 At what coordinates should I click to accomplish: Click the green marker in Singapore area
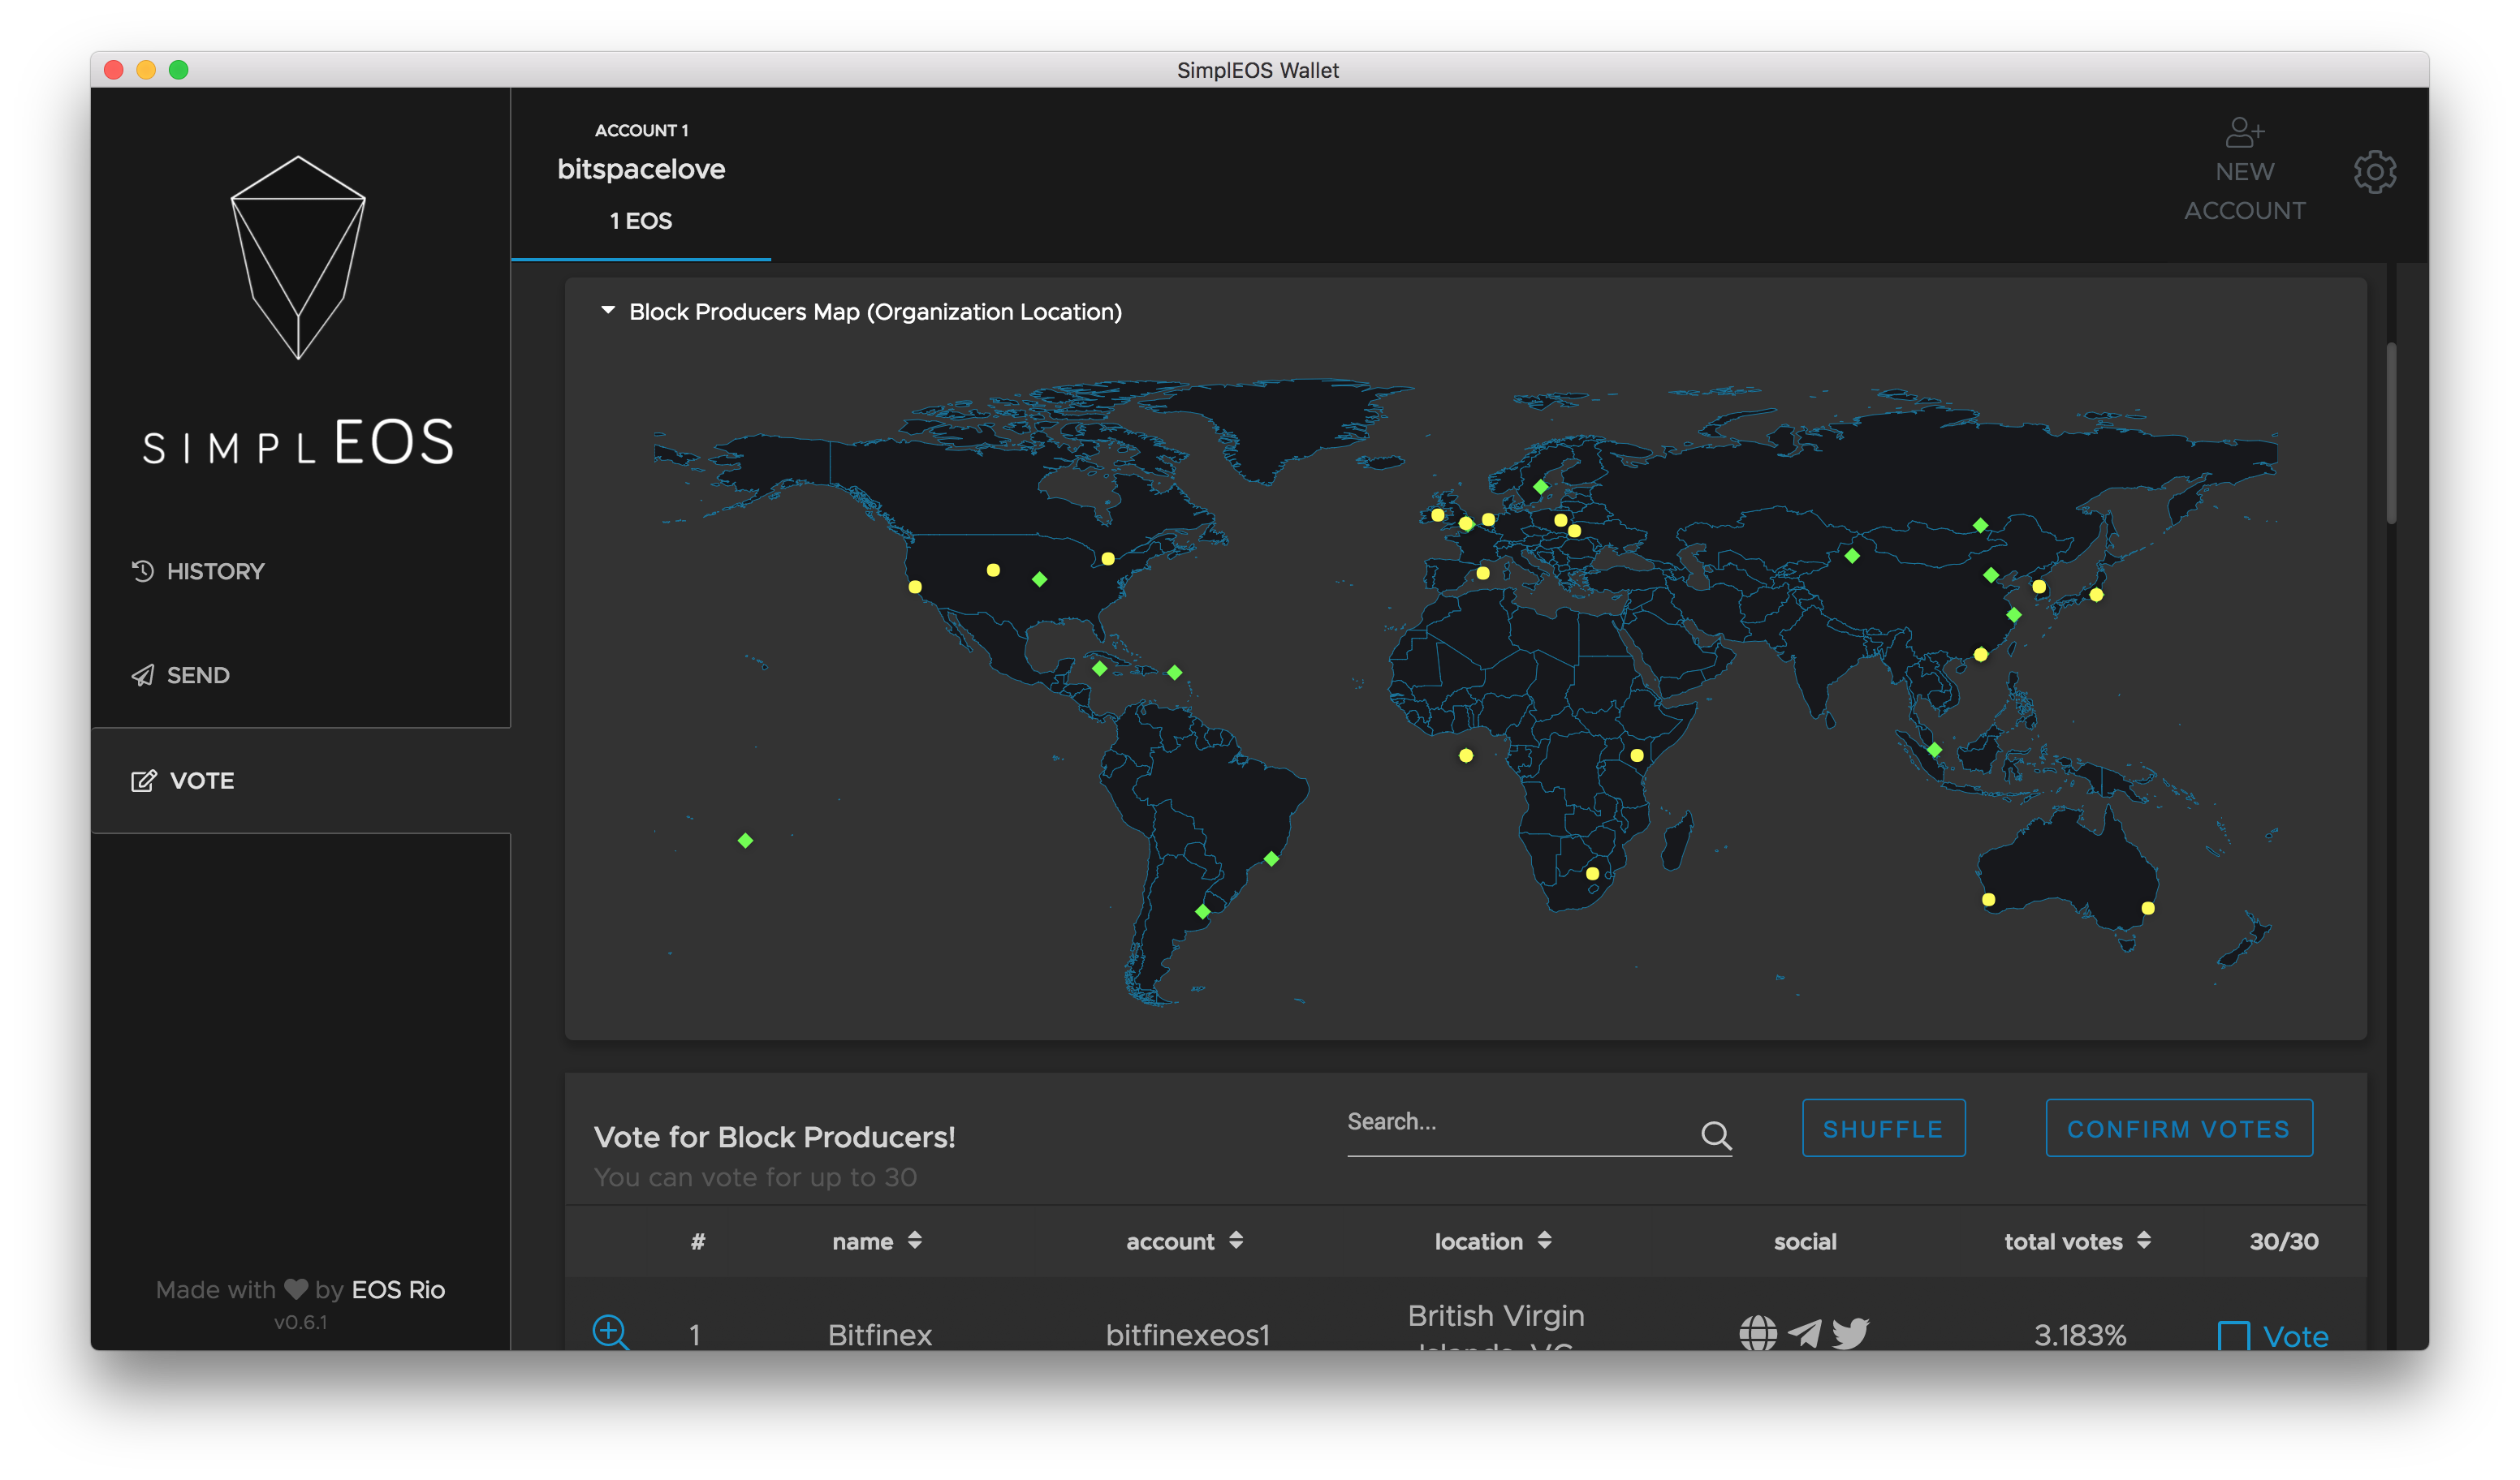coord(1935,750)
